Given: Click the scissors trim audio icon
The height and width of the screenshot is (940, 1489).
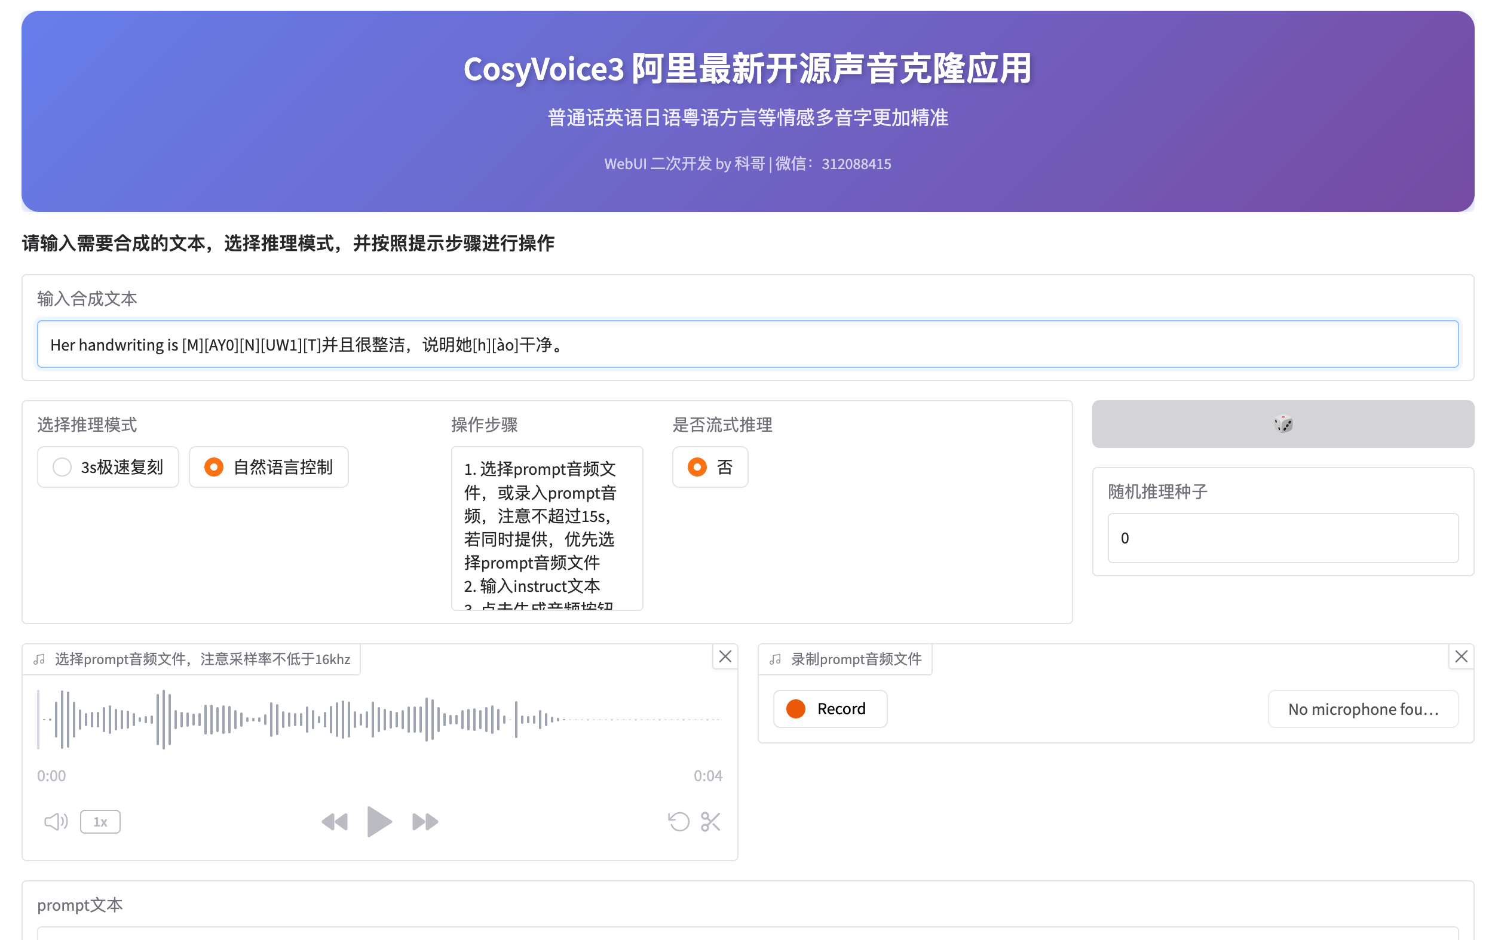Looking at the screenshot, I should [710, 821].
